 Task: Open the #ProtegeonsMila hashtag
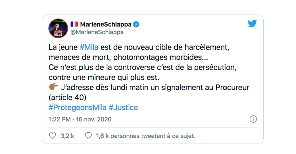(x=77, y=108)
